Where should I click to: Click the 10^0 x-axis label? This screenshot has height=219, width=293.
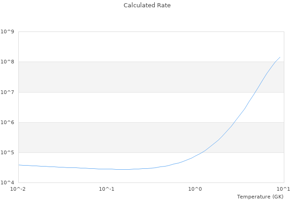(195, 189)
